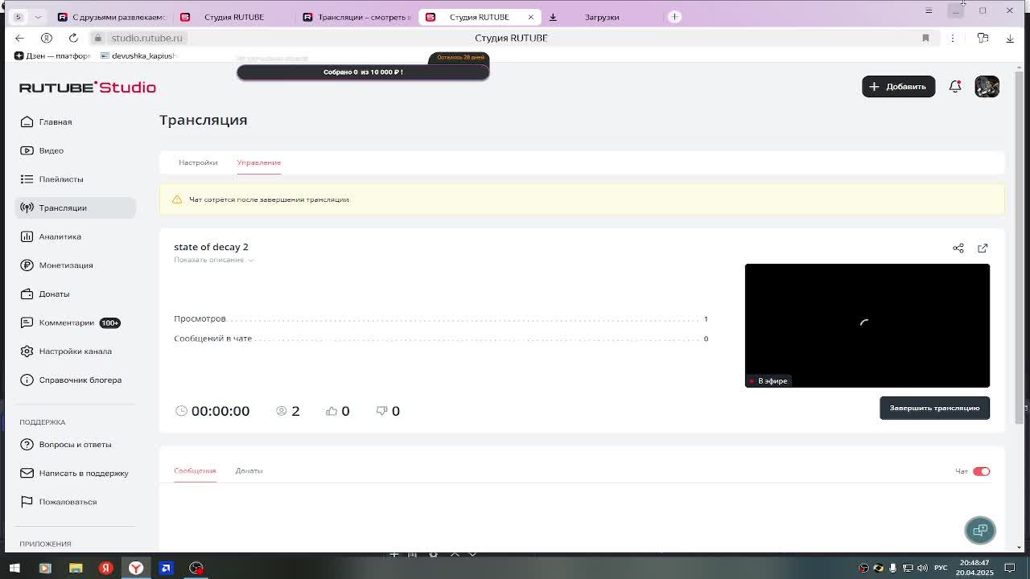
Task: Open the user profile avatar
Action: pos(987,87)
